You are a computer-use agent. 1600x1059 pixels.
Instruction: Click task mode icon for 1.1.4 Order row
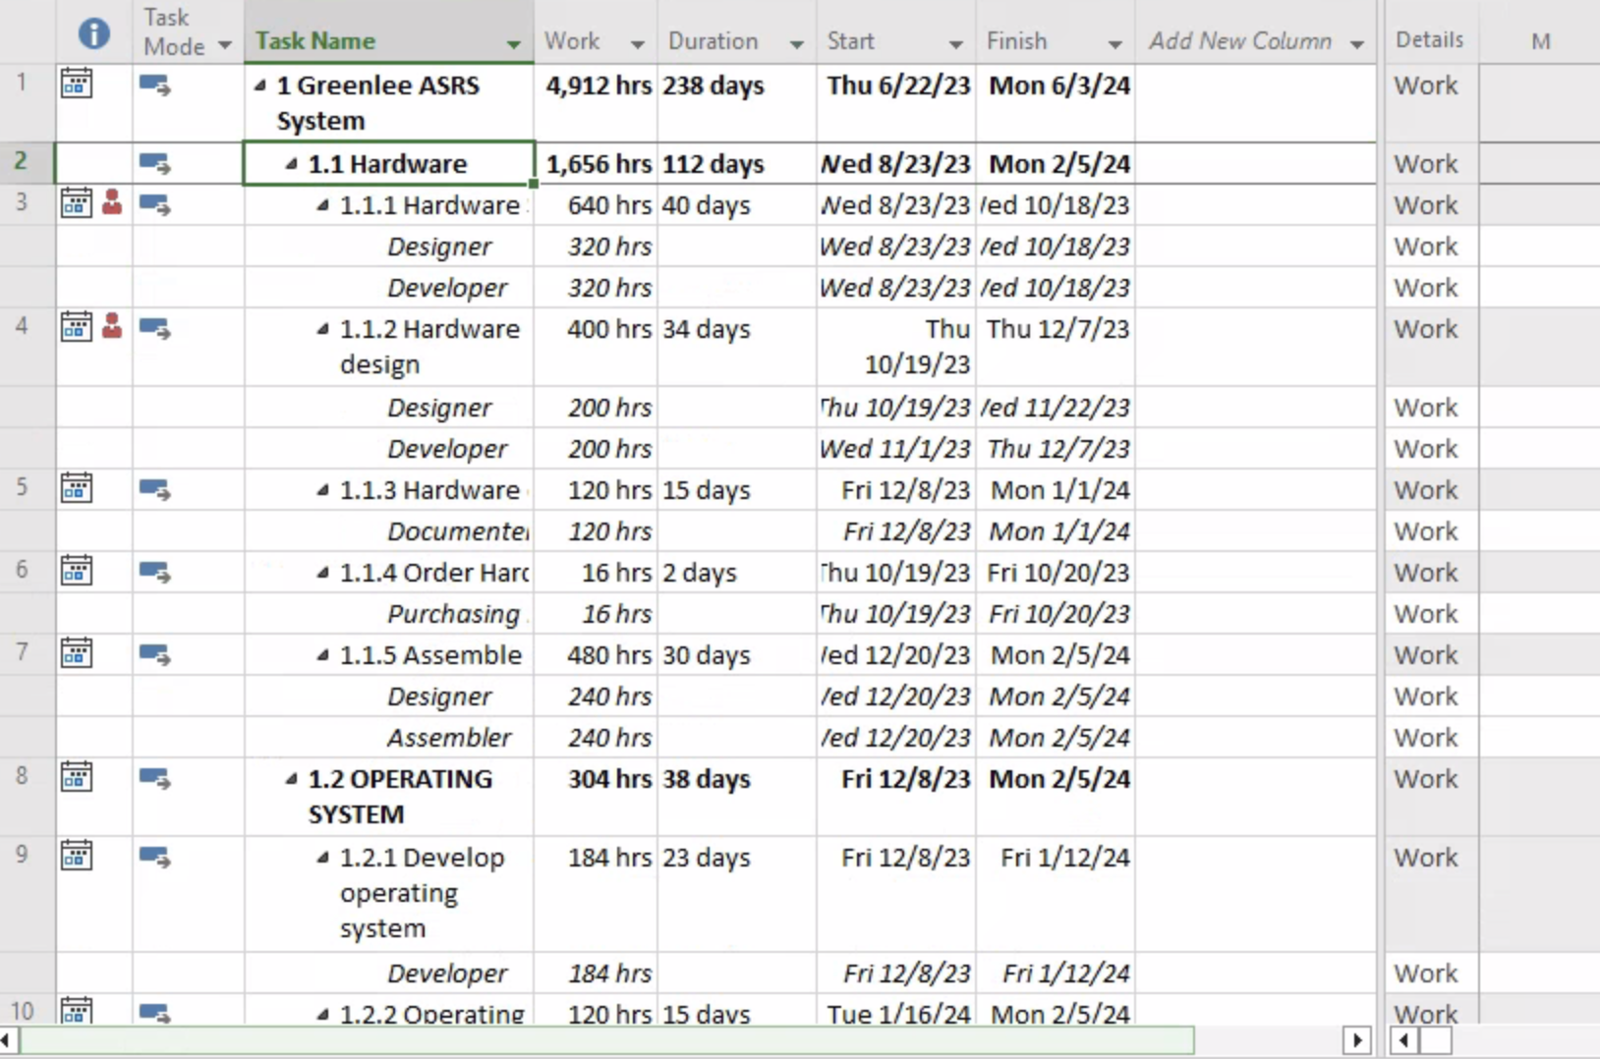(x=154, y=572)
